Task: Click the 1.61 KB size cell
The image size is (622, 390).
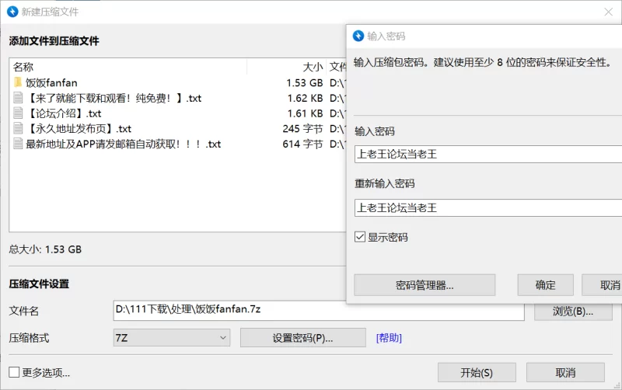Action: tap(305, 113)
